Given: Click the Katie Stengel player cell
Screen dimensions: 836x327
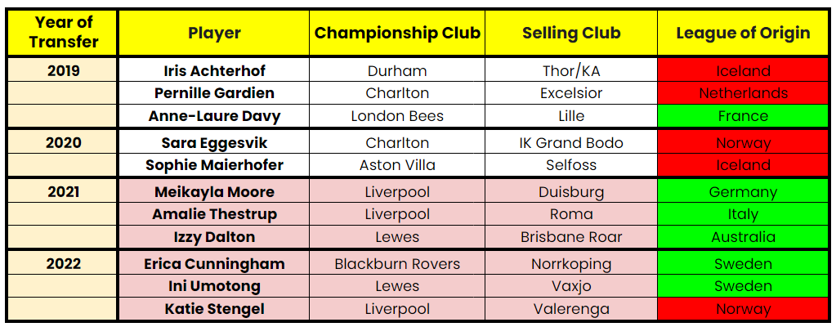Looking at the screenshot, I should (214, 309).
